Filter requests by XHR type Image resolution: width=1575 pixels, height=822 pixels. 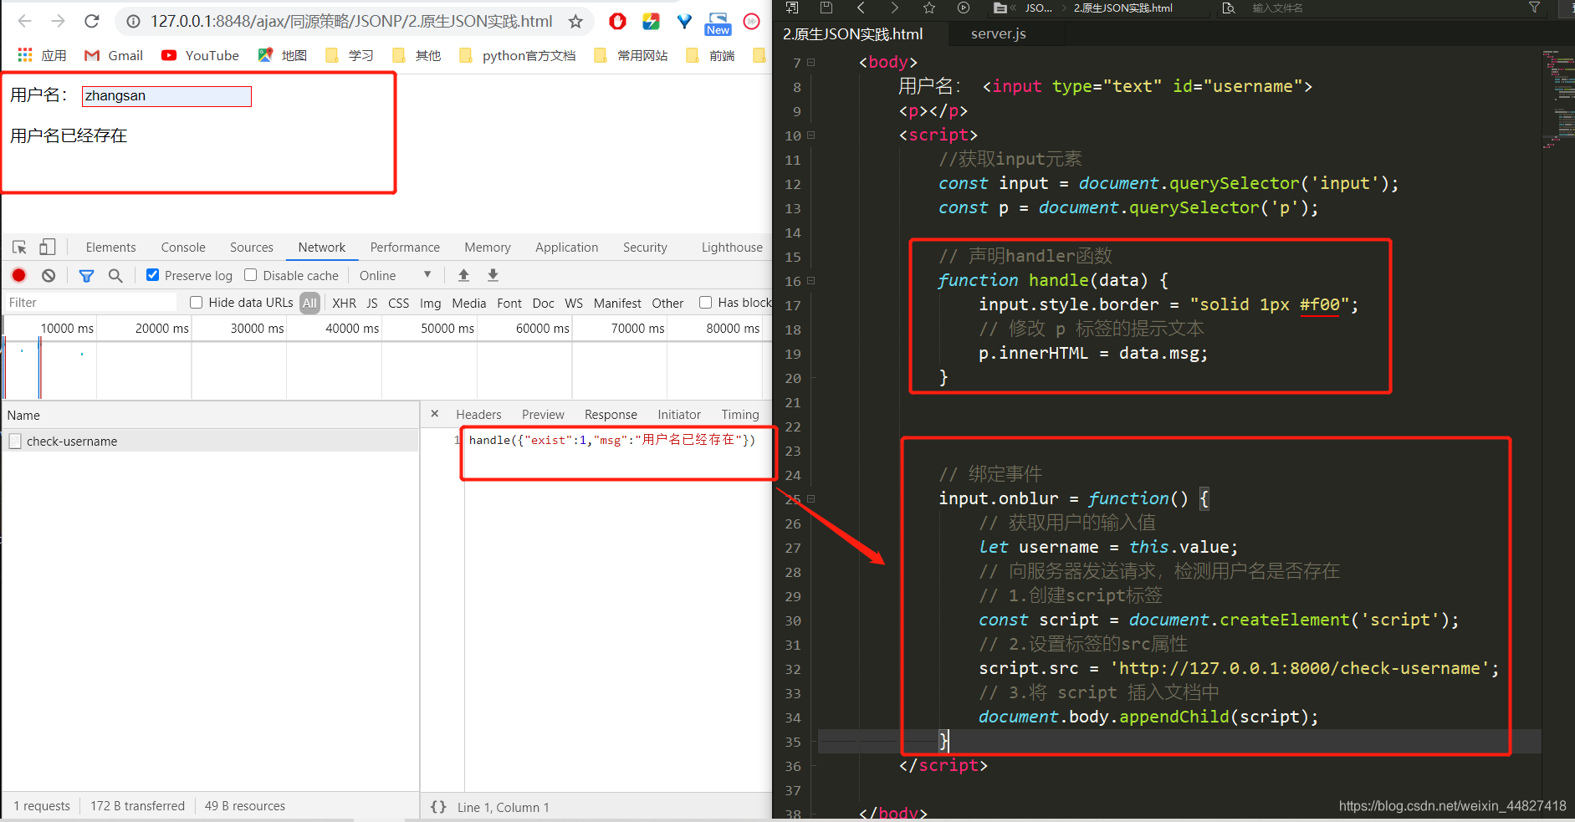[344, 303]
